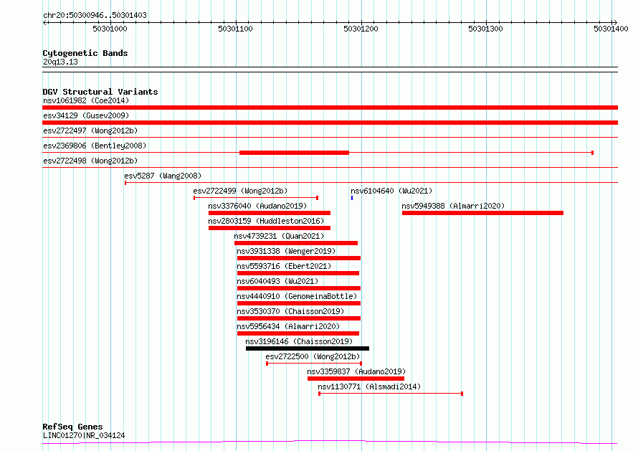The height and width of the screenshot is (451, 638).
Task: Click nsv3359837 (Audano2019) label
Action: point(356,371)
